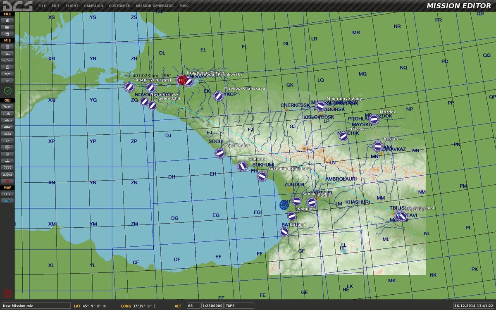Open the MISC menu
Image resolution: width=496 pixels, height=310 pixels.
[184, 6]
